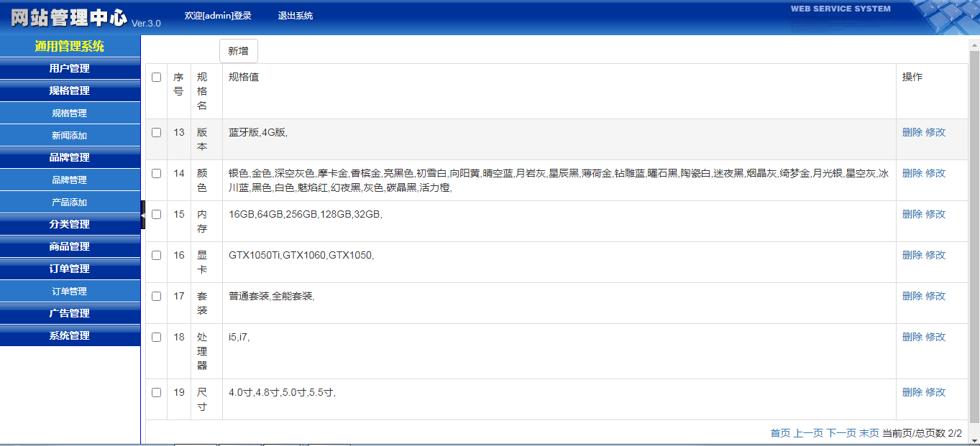The width and height of the screenshot is (980, 446).
Task: Select checkbox for row 16 显卡
Action: pyautogui.click(x=156, y=256)
